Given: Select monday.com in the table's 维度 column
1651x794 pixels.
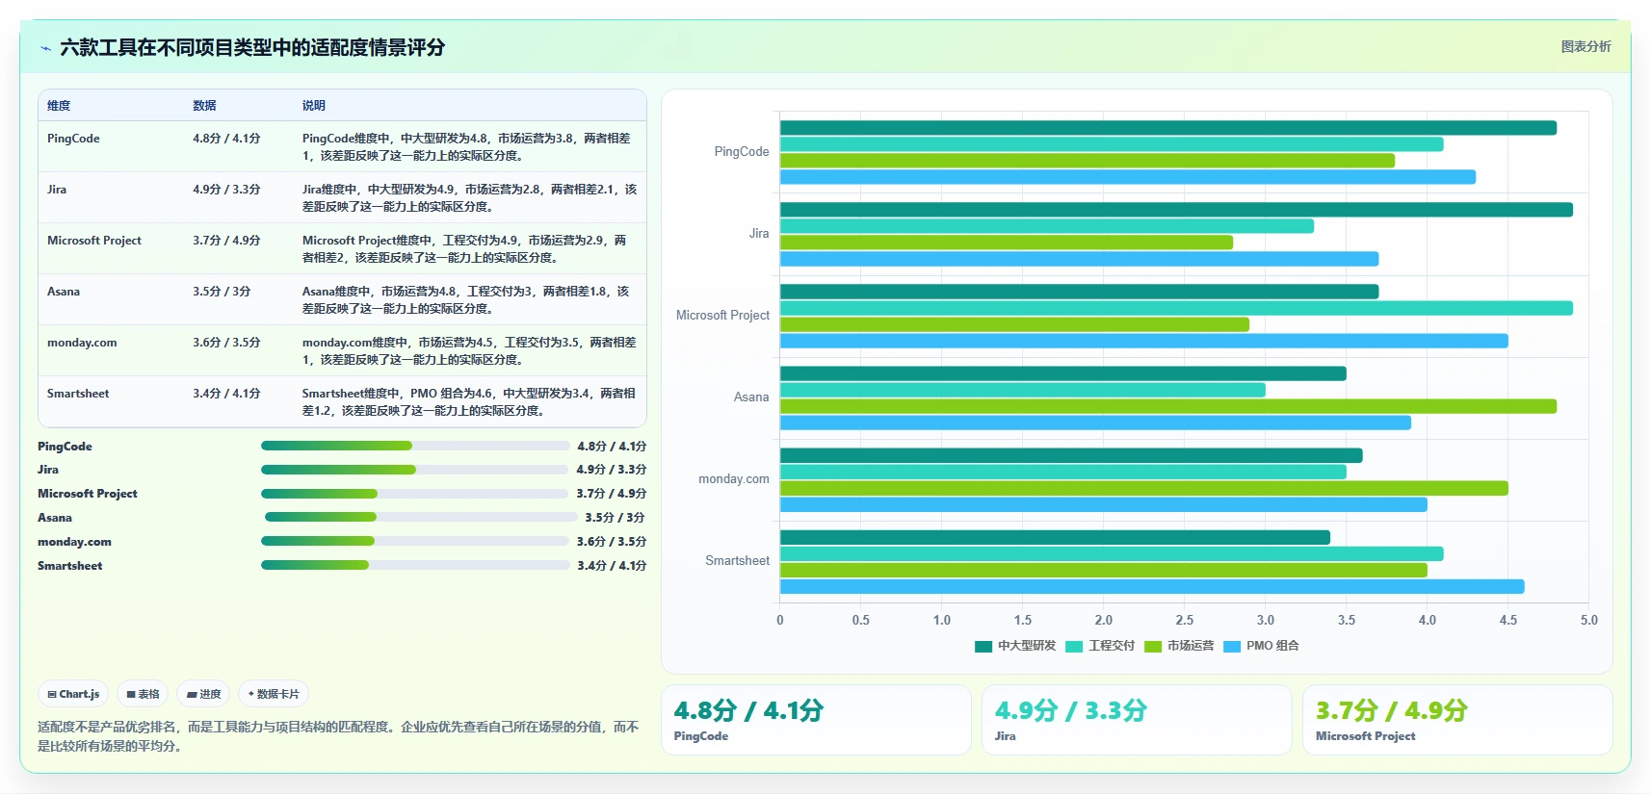Looking at the screenshot, I should [x=82, y=343].
